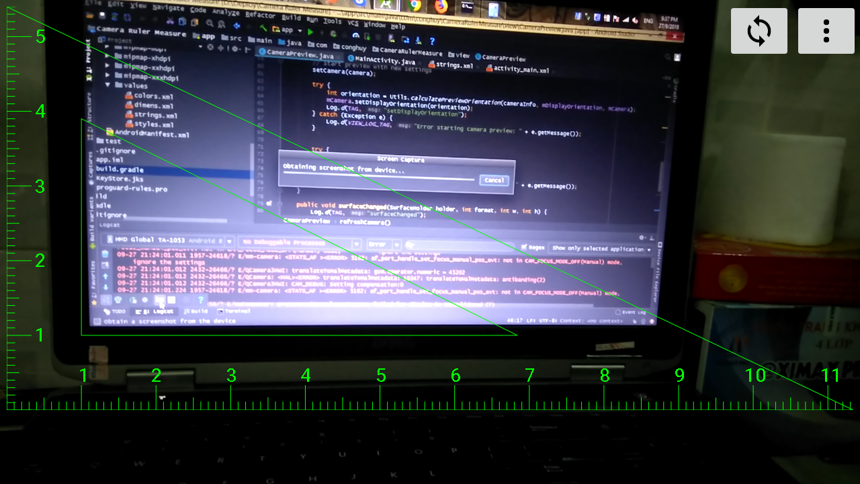The image size is (860, 484).
Task: Click Cancel in the Screen Capture dialog
Action: coord(494,180)
